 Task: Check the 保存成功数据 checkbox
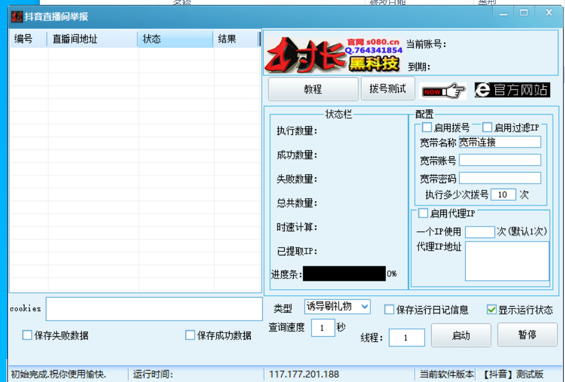tap(190, 335)
